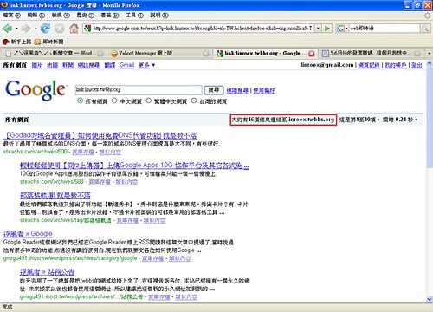Open 頁庫存檔 for steachs.com/archives/800 result
Screen dimensions: 433x312
[x=83, y=152]
